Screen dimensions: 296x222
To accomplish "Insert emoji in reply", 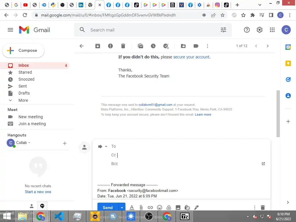I will coord(160,208).
